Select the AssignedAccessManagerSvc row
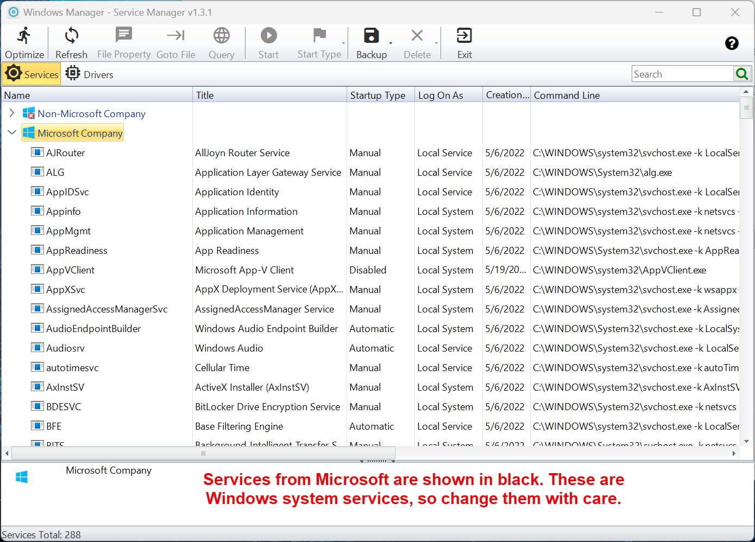The image size is (755, 542). click(370, 309)
